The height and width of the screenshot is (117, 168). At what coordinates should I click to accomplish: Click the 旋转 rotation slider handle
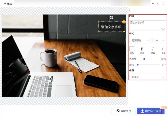(x=138, y=65)
